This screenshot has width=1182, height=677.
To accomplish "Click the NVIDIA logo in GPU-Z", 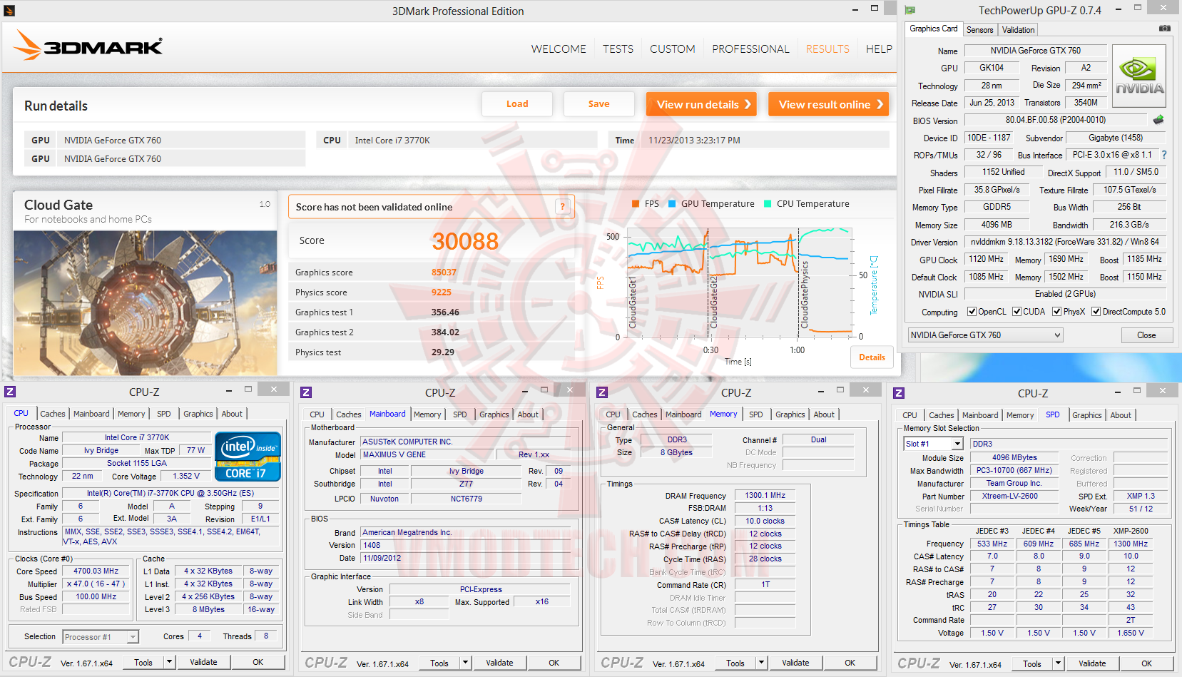I will coord(1139,76).
